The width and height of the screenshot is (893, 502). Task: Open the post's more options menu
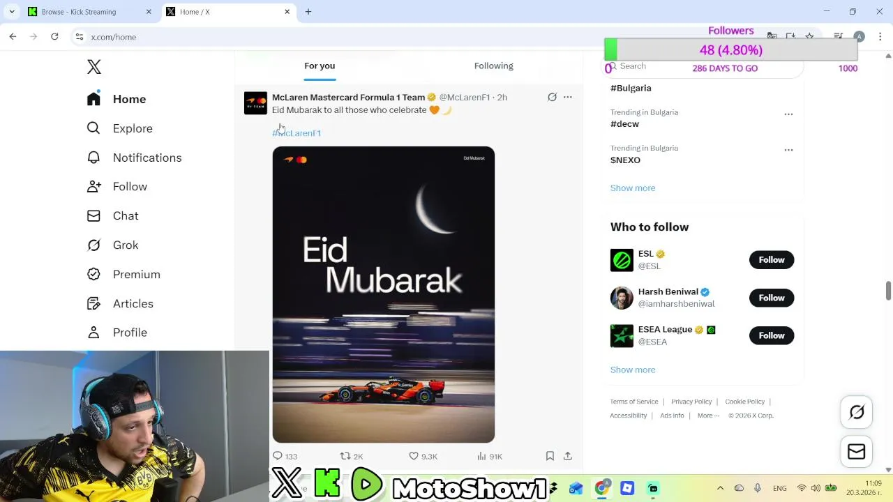coord(568,97)
